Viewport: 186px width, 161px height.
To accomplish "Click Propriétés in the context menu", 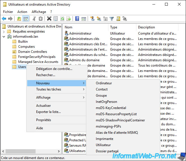I will tap(43, 120).
